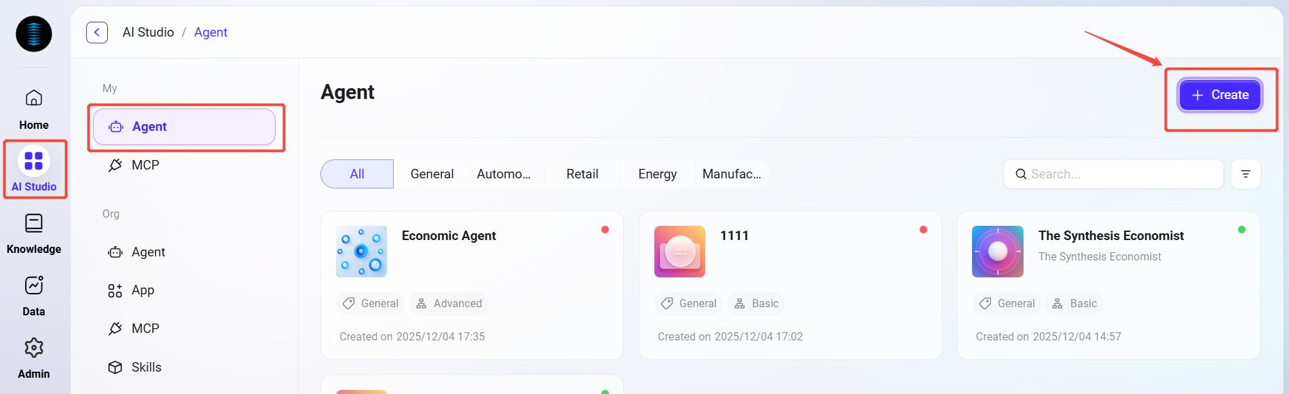
Task: Open the AI Studio section
Action: (x=34, y=170)
